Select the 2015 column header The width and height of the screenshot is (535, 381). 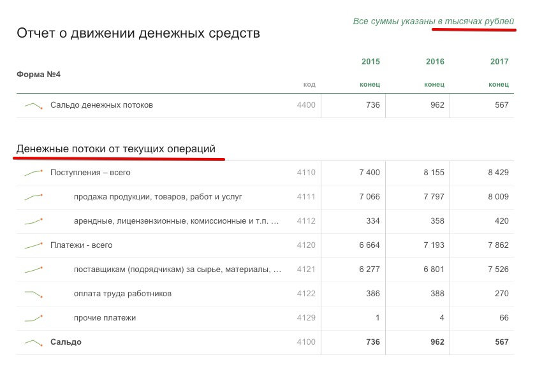click(370, 62)
